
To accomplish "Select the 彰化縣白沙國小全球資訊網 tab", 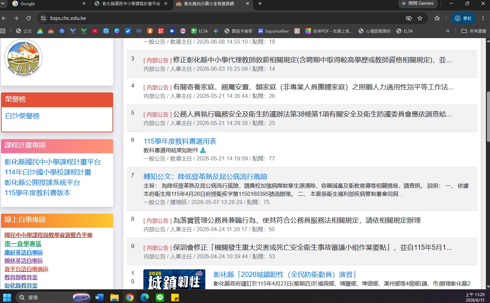I will (213, 3).
